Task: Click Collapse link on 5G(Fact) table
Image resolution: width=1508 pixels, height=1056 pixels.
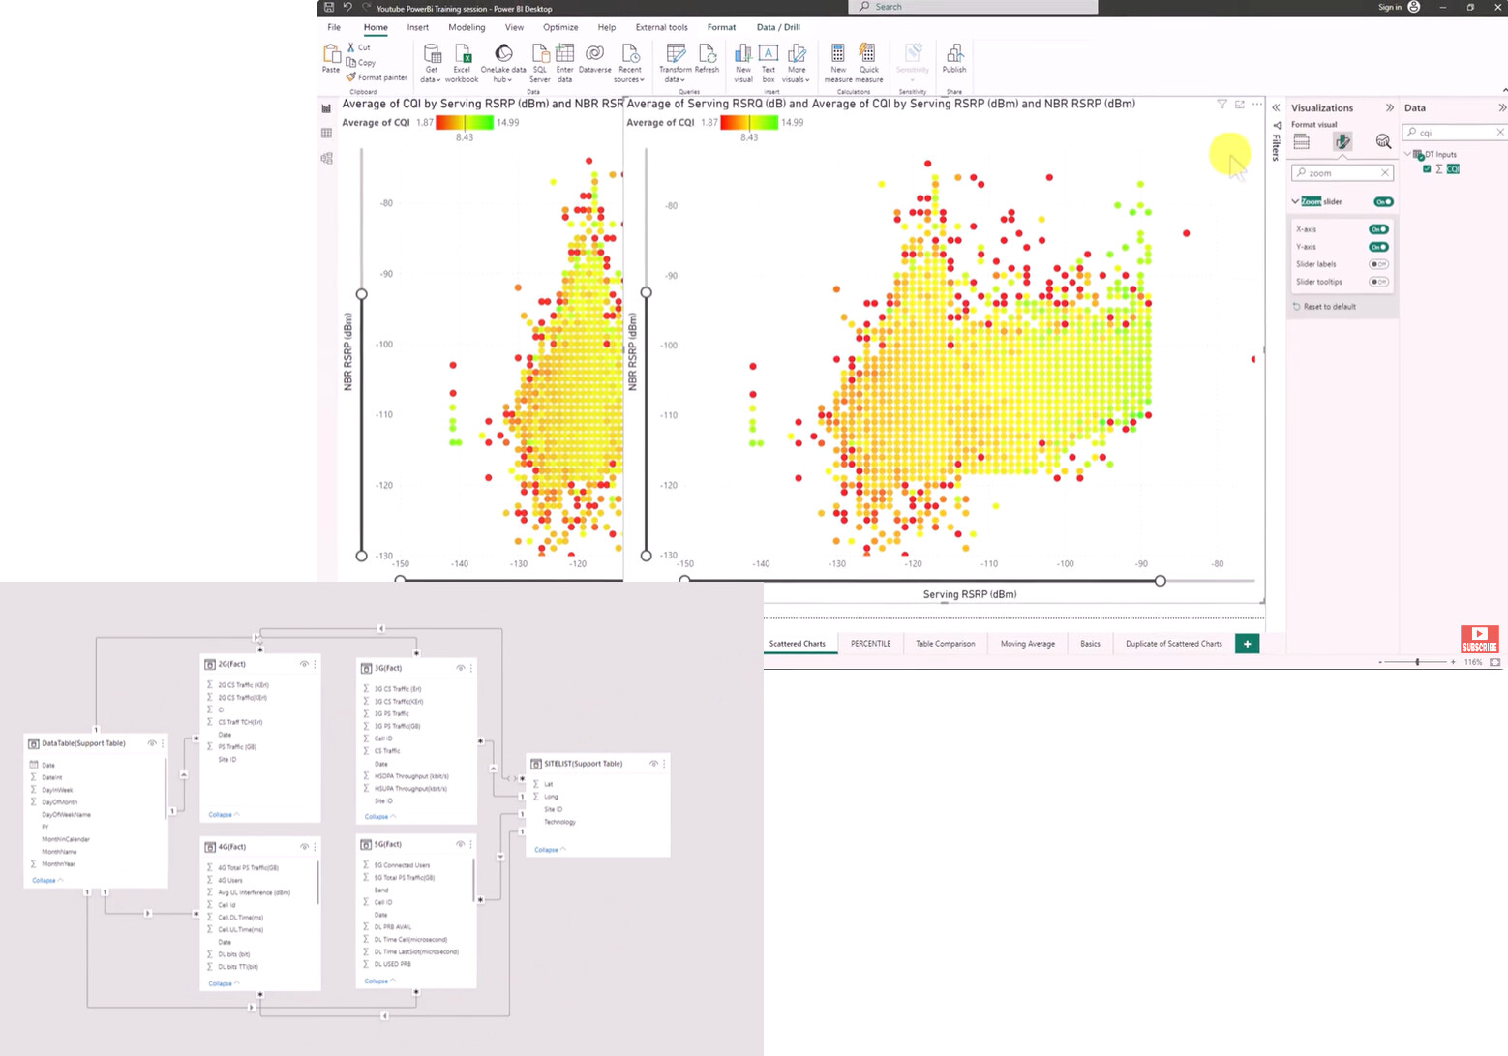Action: tap(379, 981)
